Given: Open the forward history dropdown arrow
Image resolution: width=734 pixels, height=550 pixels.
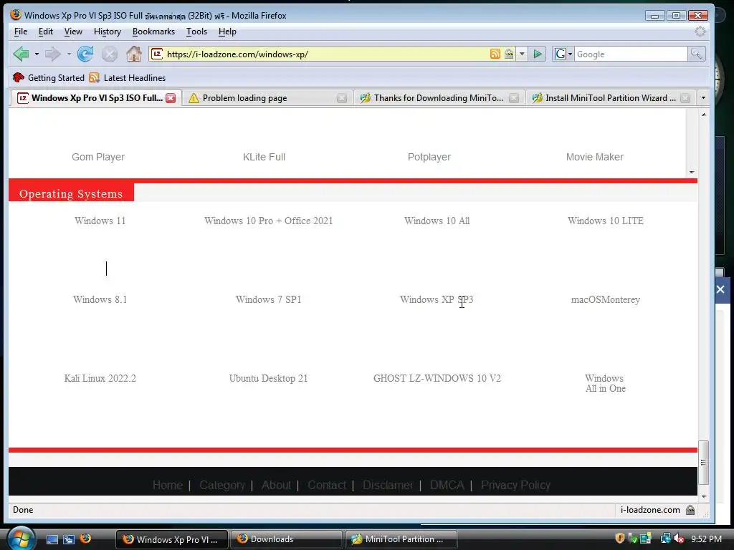Looking at the screenshot, I should 69,54.
